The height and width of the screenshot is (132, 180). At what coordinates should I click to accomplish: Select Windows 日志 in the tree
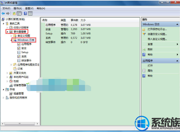26,40
